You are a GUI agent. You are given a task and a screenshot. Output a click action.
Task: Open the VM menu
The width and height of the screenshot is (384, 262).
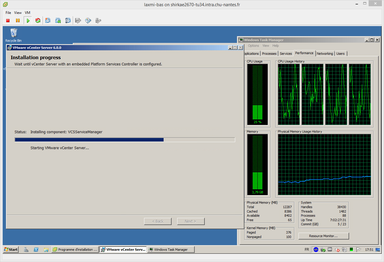pos(28,13)
